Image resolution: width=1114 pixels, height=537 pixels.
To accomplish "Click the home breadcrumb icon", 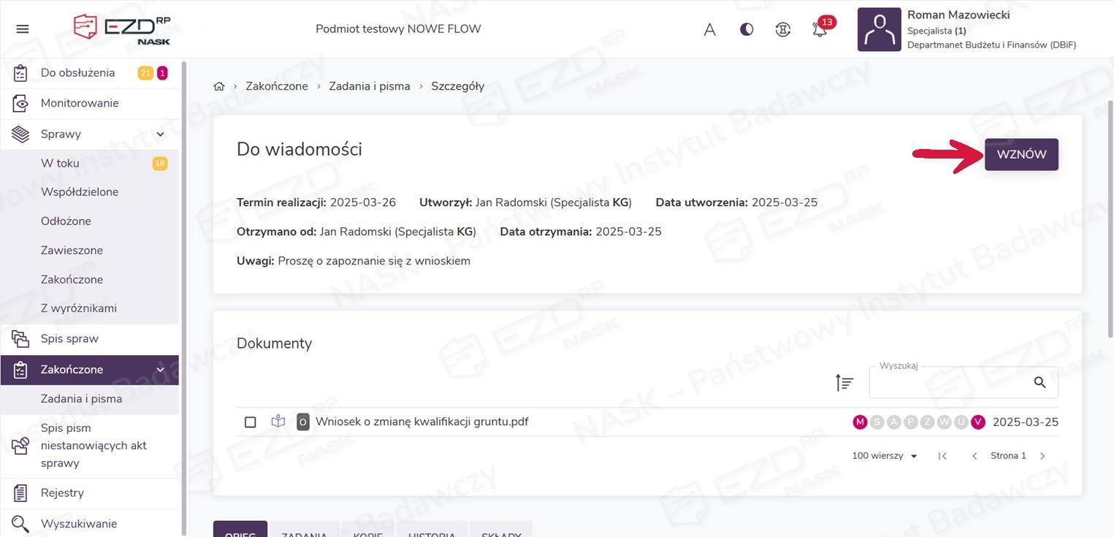I will click(x=219, y=86).
